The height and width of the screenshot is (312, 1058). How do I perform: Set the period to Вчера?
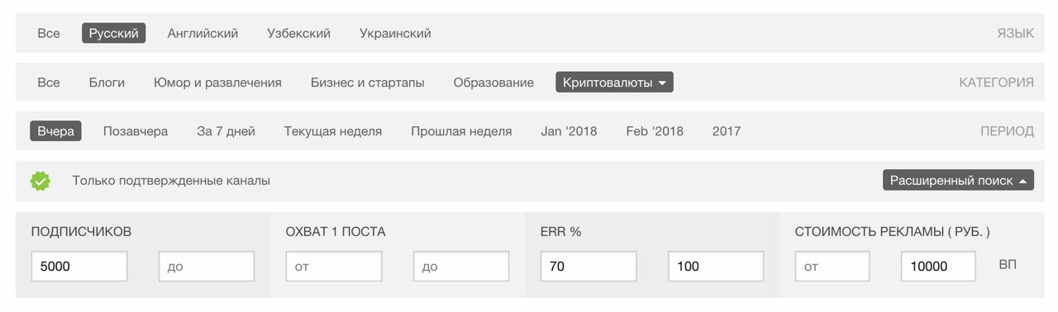tap(55, 131)
